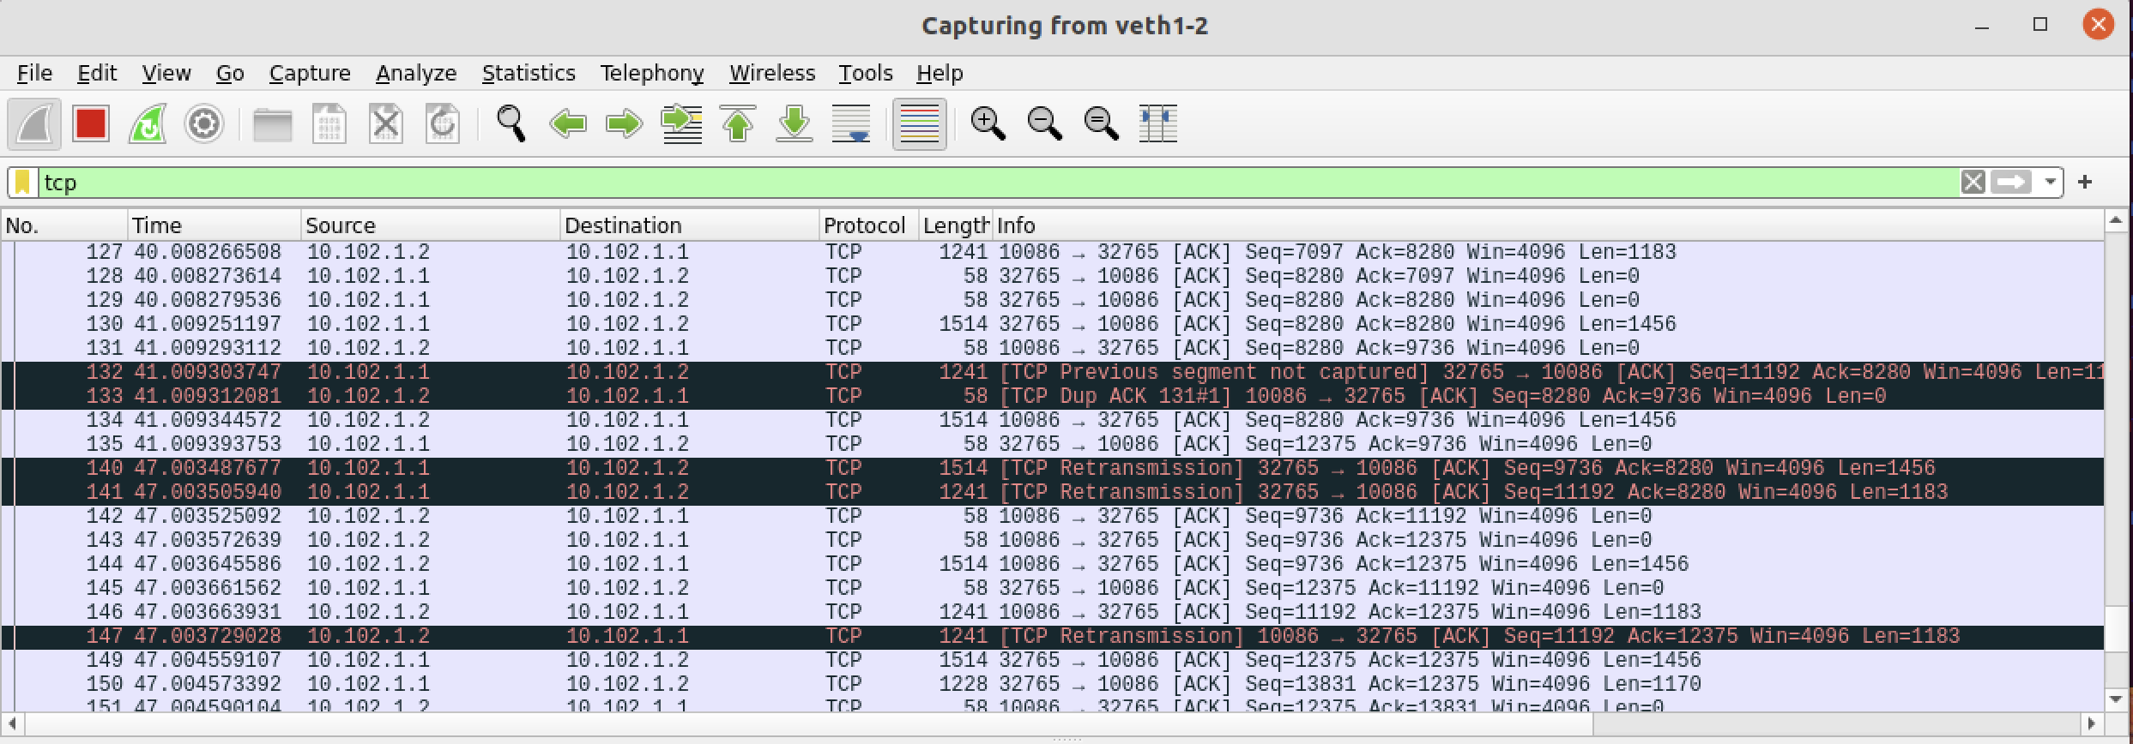Screen dimensions: 2133x744
Task: Go back in packet history
Action: [568, 124]
